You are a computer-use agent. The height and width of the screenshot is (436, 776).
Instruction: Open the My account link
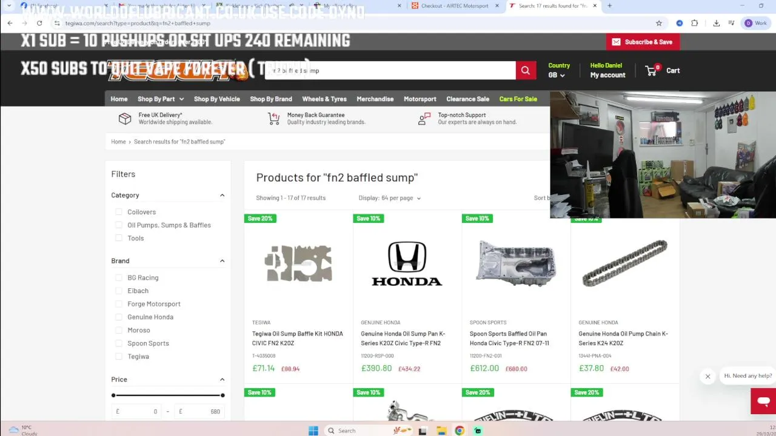click(x=607, y=75)
